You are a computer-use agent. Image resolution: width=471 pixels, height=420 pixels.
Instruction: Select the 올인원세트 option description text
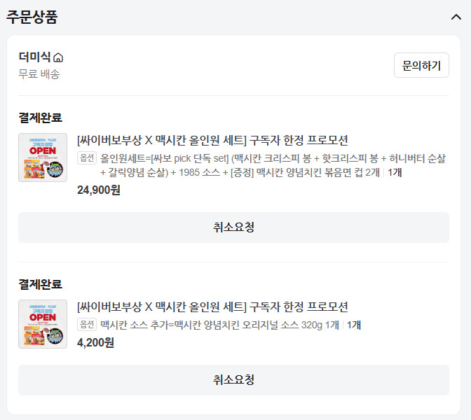272,164
